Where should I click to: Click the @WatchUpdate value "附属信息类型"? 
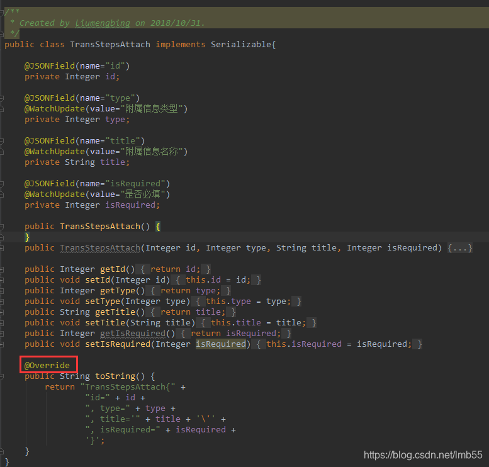point(152,108)
